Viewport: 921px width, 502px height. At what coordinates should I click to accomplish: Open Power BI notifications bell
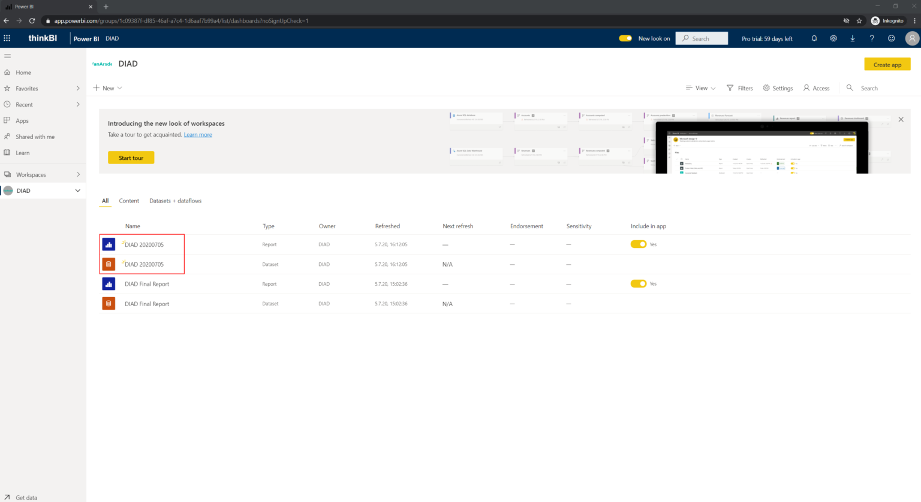(x=814, y=38)
